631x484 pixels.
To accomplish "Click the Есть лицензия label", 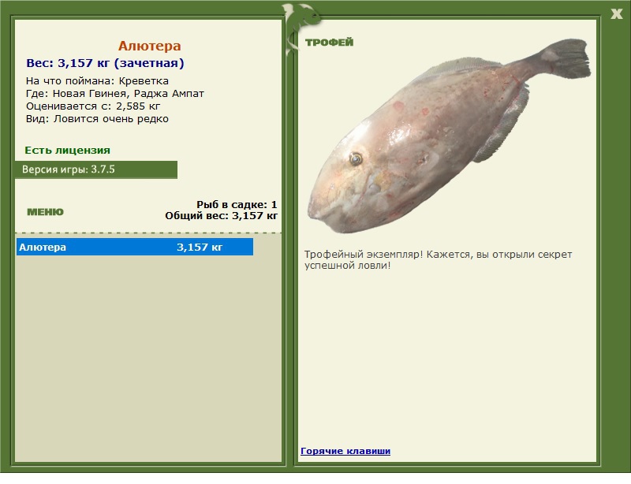I will [x=67, y=150].
